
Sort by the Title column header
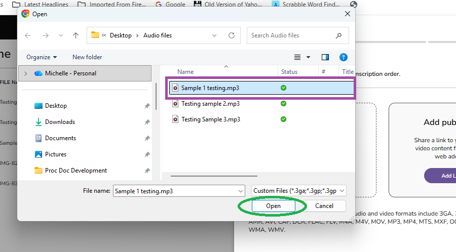tap(347, 72)
